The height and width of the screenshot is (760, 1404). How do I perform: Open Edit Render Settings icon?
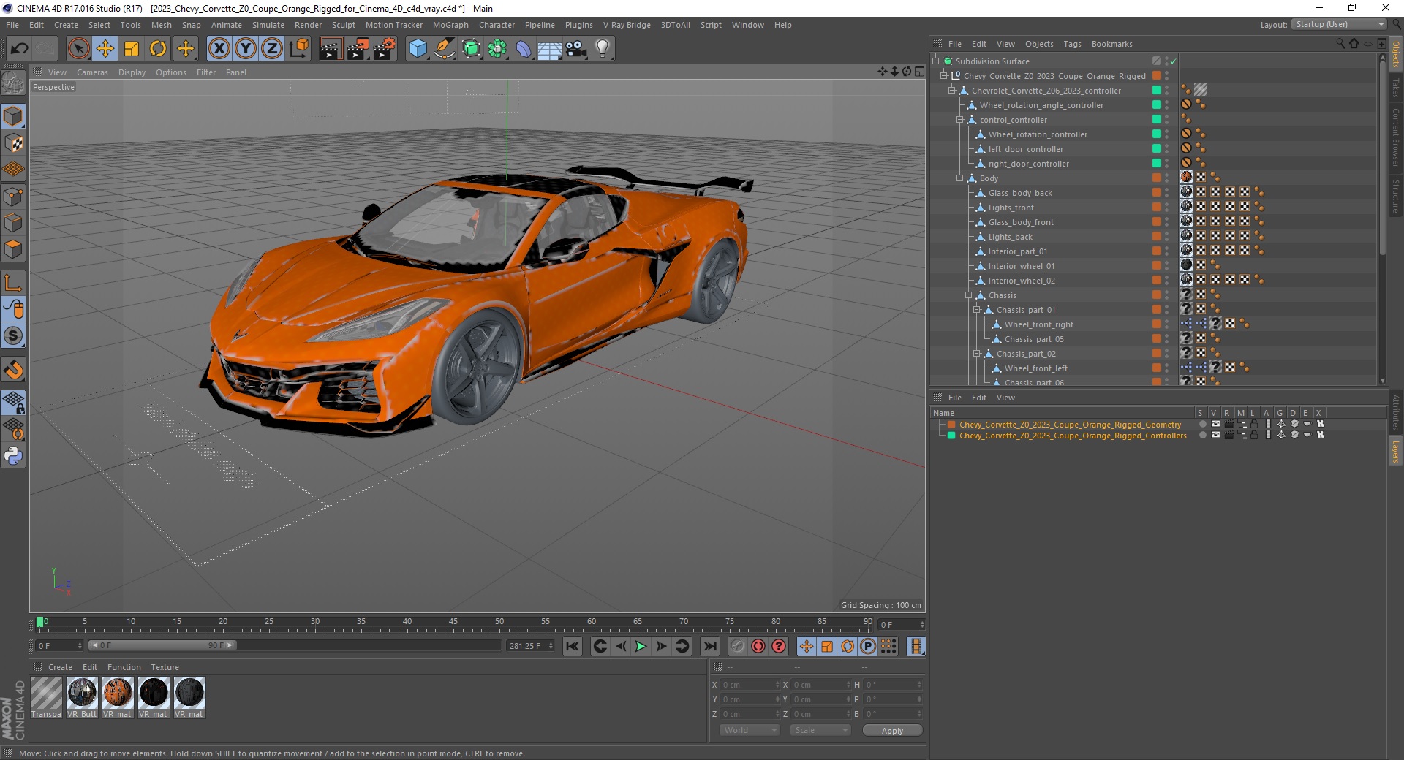385,49
